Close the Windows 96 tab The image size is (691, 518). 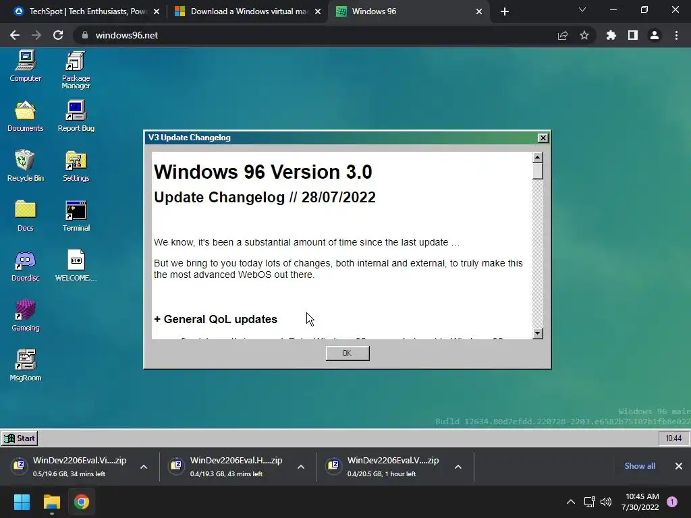(479, 12)
